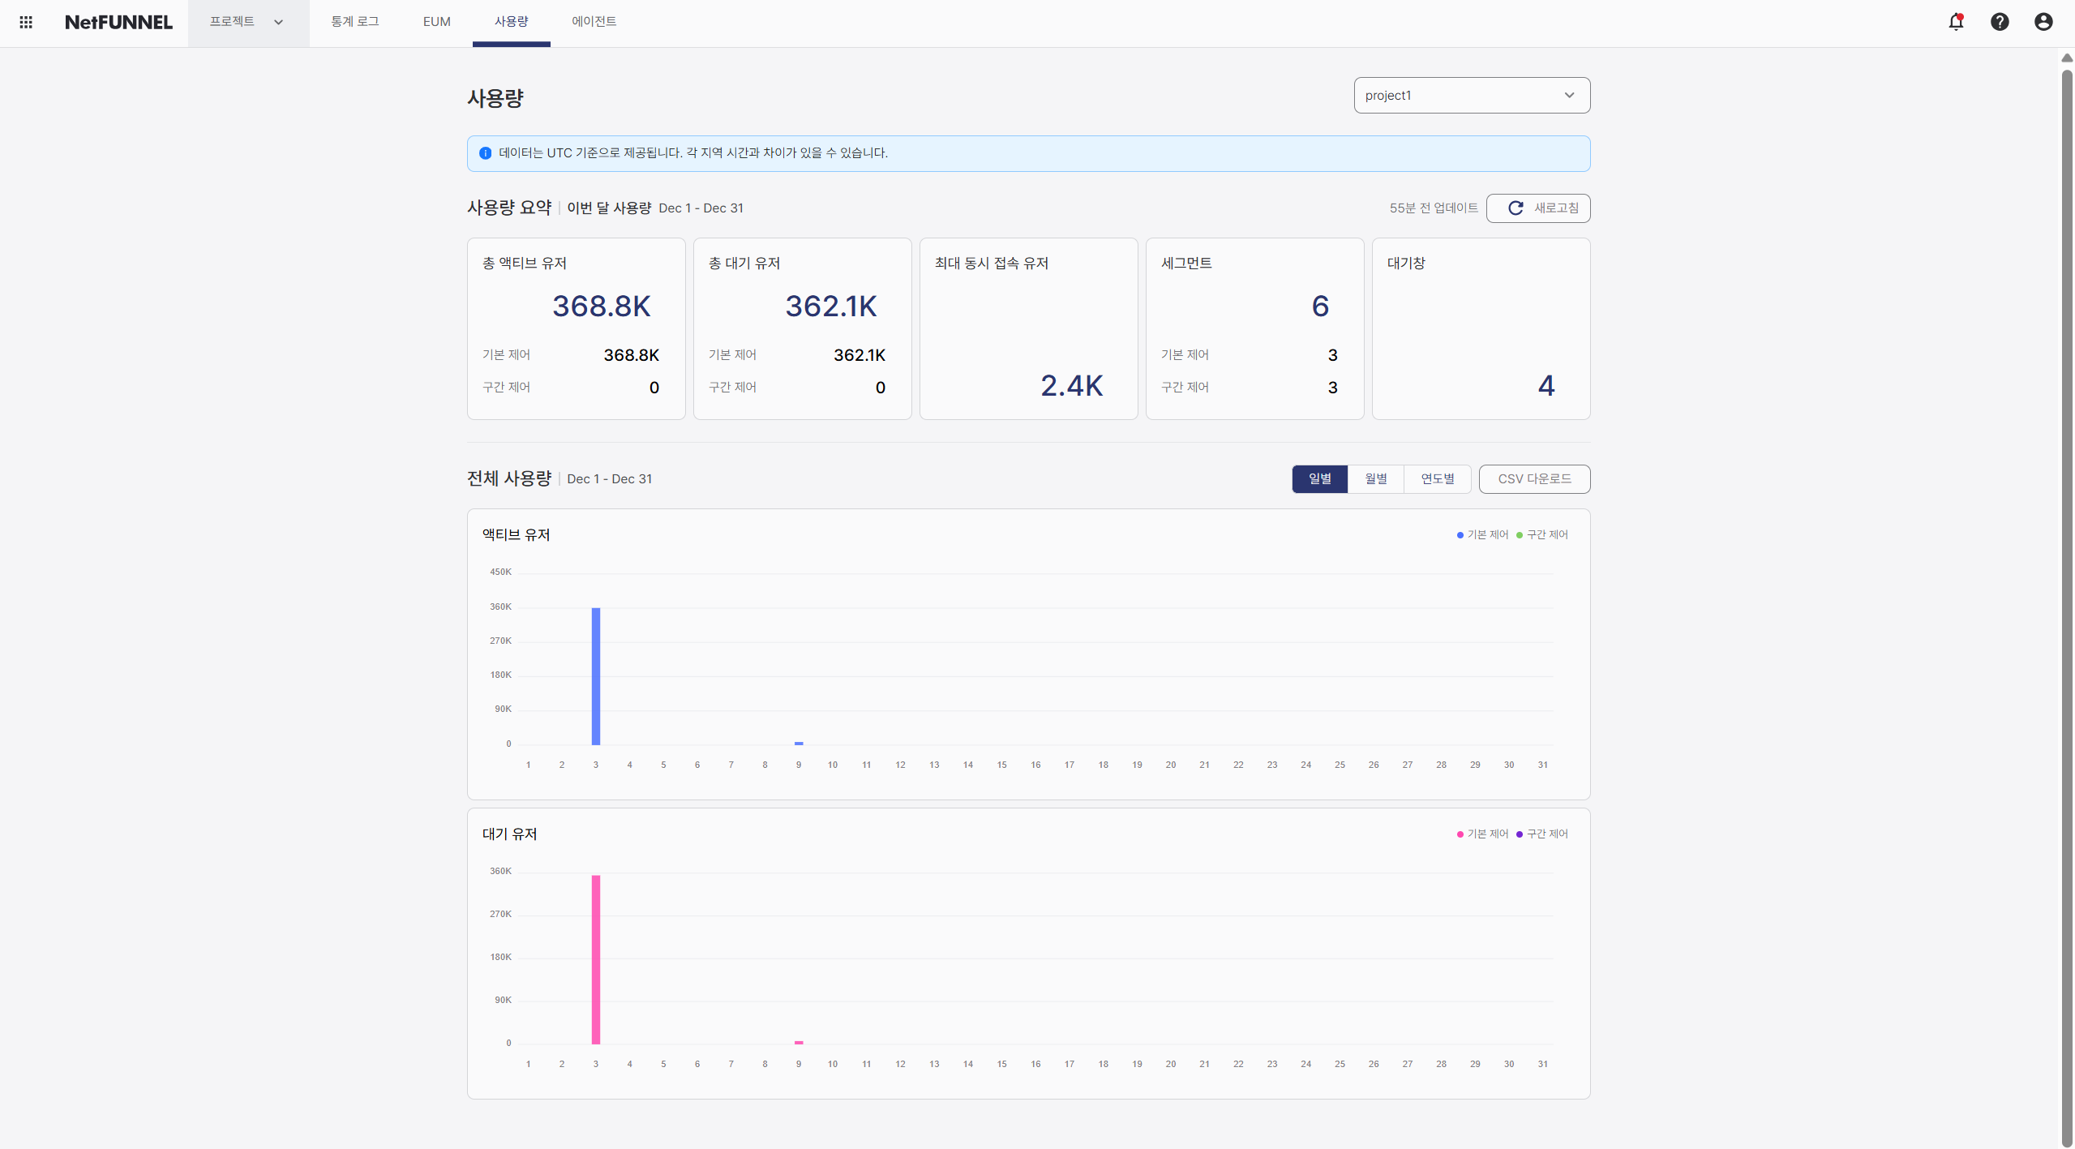The width and height of the screenshot is (2075, 1149).
Task: Switch chart view to 월별 (monthly)
Action: tap(1375, 479)
